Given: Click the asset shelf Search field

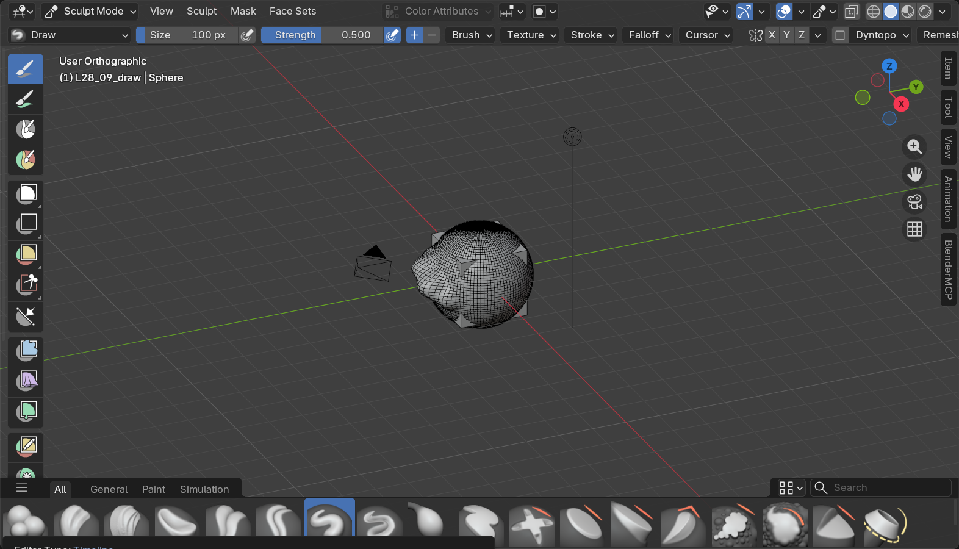Looking at the screenshot, I should [881, 487].
